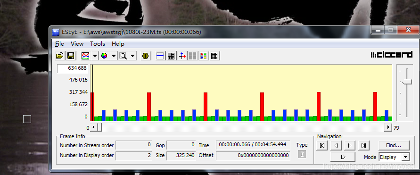Jump to the last frame
This screenshot has height=175, width=420.
[363, 146]
